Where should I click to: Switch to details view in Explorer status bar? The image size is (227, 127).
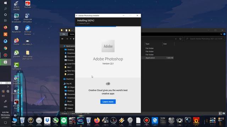coord(220,114)
